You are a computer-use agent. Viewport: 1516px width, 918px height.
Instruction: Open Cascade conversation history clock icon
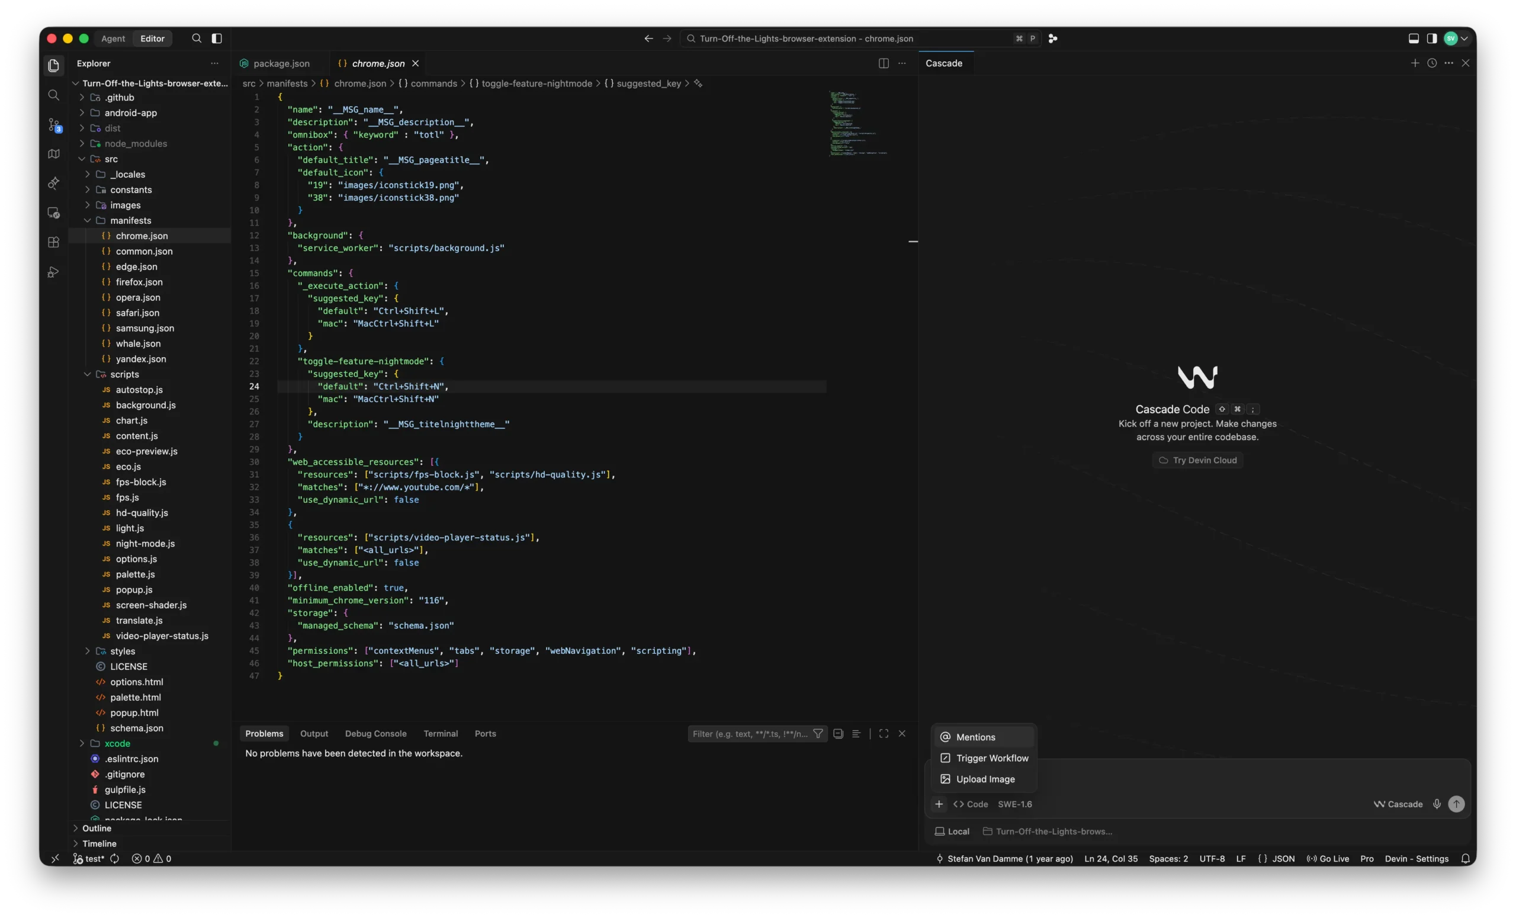pyautogui.click(x=1432, y=63)
